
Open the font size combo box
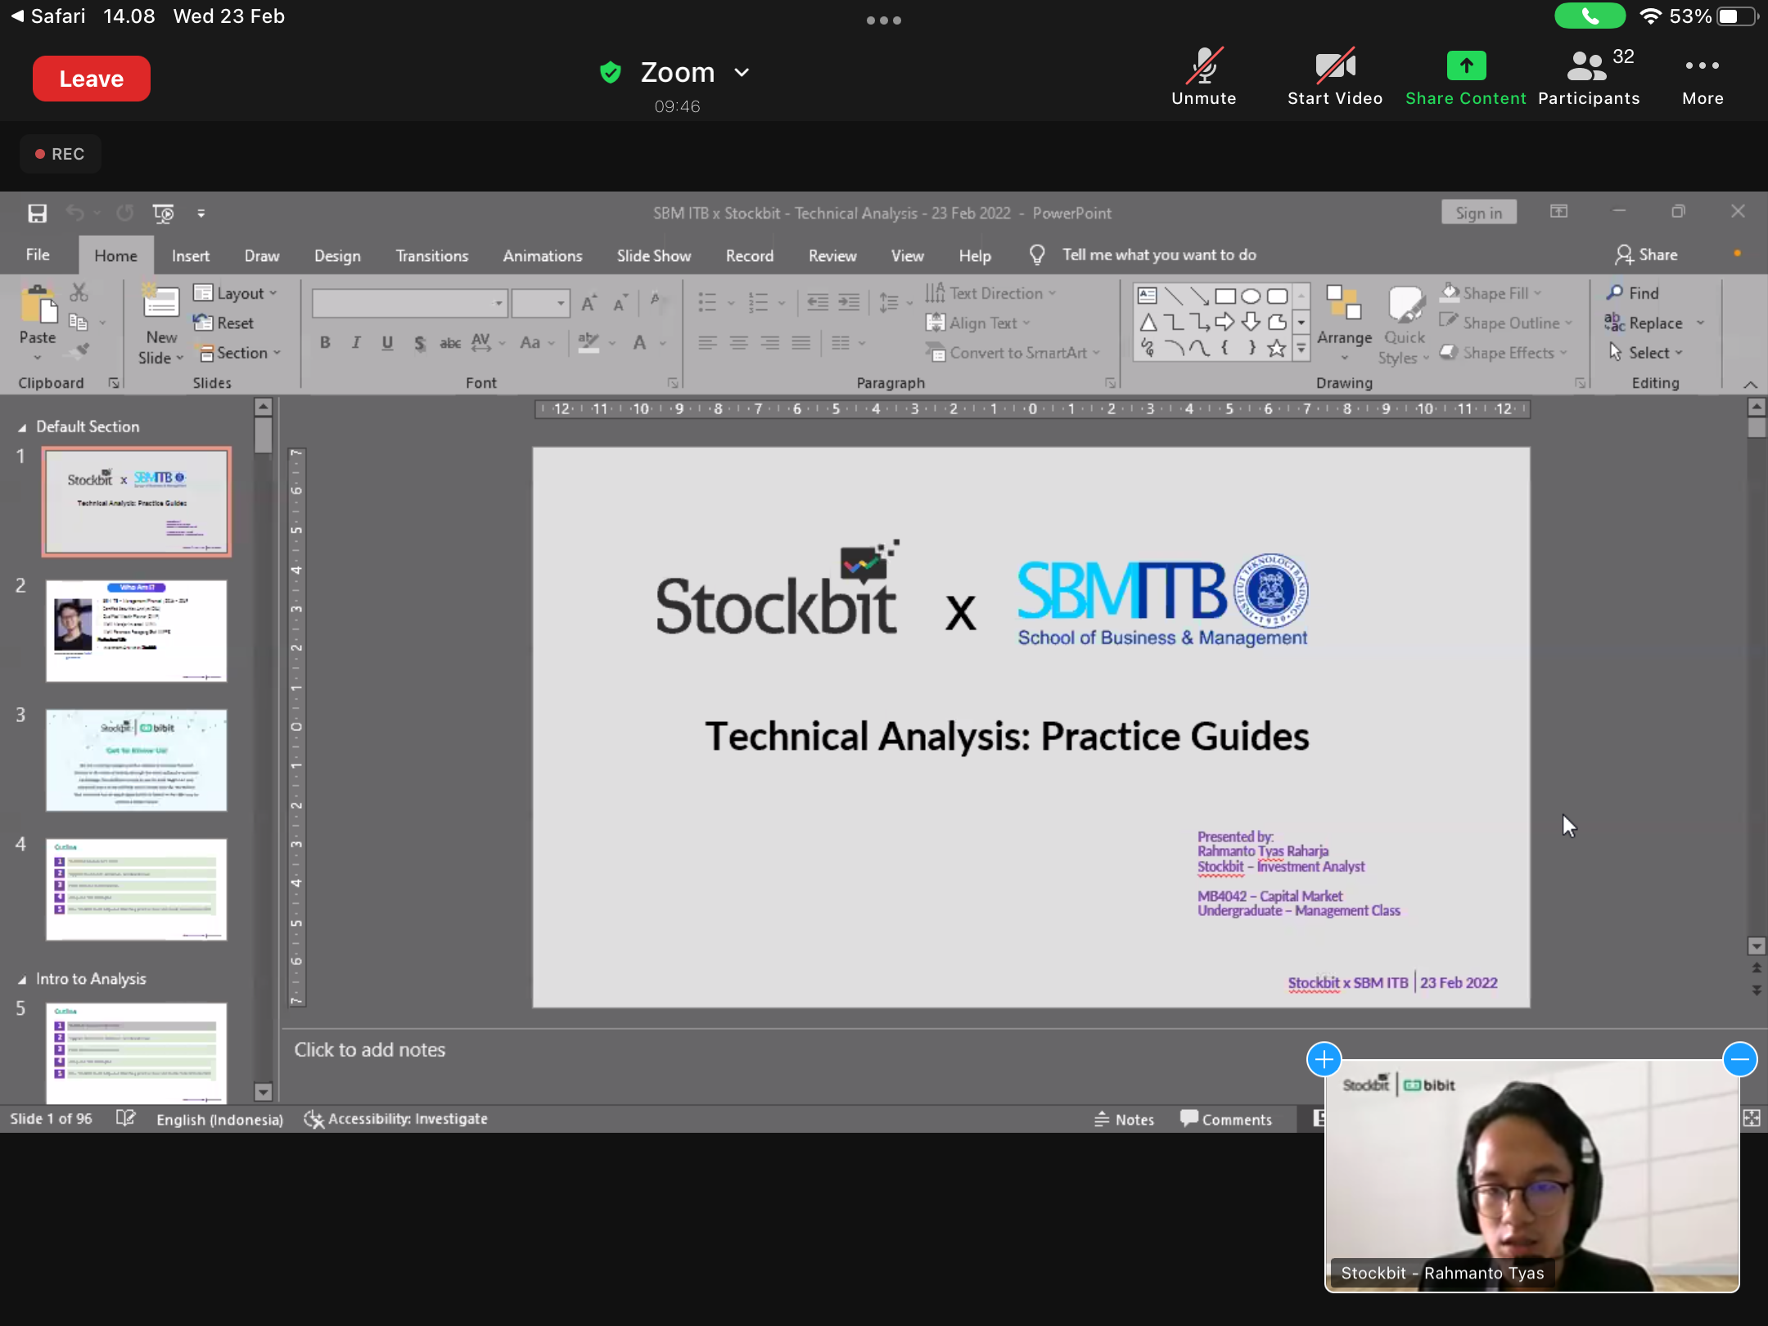point(540,304)
